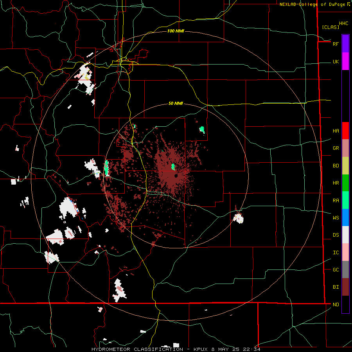This screenshot has width=352, height=352.
Task: Click the RF purple legend swatch
Action: click(x=345, y=44)
